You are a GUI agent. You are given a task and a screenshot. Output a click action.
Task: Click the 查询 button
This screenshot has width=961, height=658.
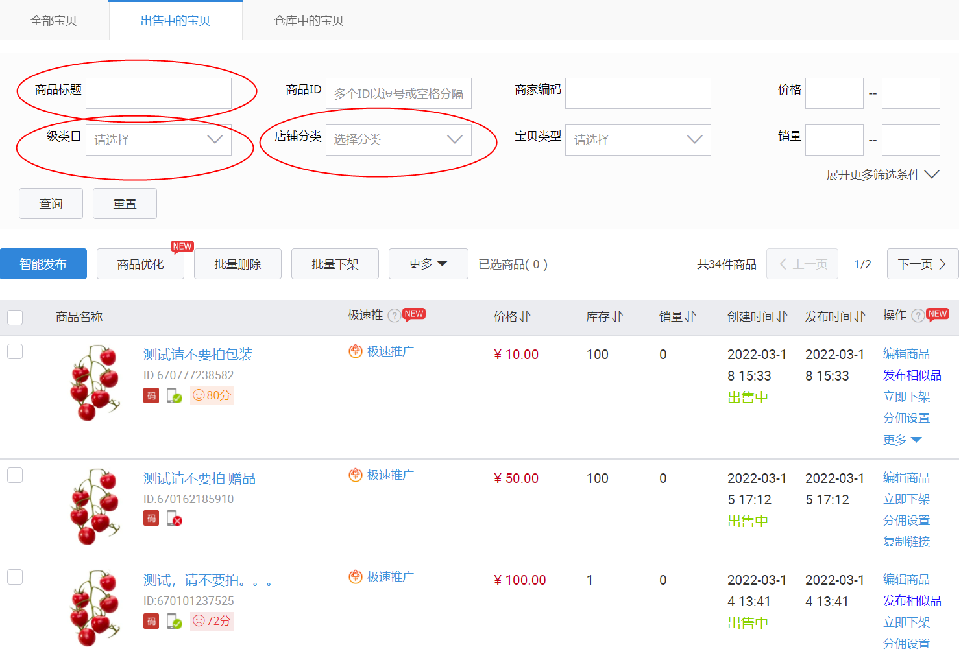51,204
